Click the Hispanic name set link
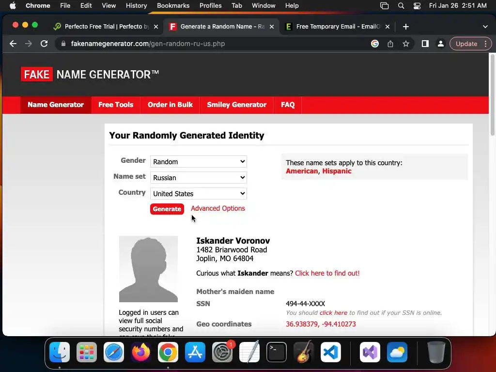The width and height of the screenshot is (496, 372). tap(337, 171)
